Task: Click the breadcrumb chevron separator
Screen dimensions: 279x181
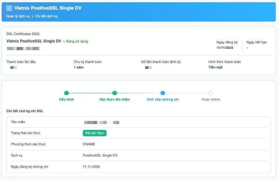Action: coord(32,16)
